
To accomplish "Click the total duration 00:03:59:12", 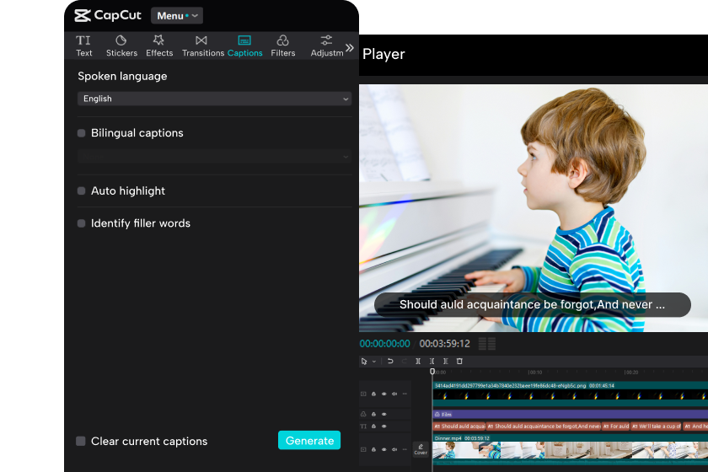I will (x=445, y=344).
